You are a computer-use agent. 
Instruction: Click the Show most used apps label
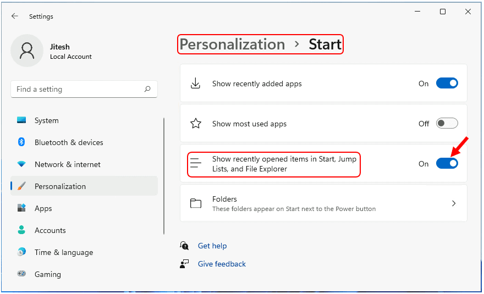[249, 124]
